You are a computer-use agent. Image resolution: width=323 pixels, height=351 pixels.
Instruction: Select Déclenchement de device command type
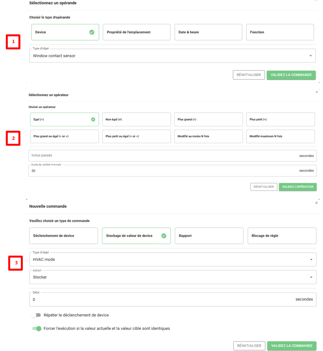(64, 236)
